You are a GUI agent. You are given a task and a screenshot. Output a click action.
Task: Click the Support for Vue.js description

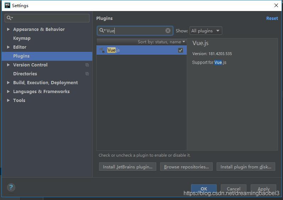[209, 63]
